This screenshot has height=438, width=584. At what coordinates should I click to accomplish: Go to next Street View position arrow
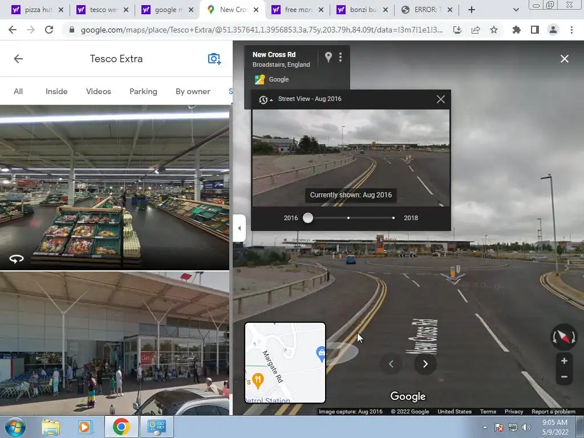(425, 364)
